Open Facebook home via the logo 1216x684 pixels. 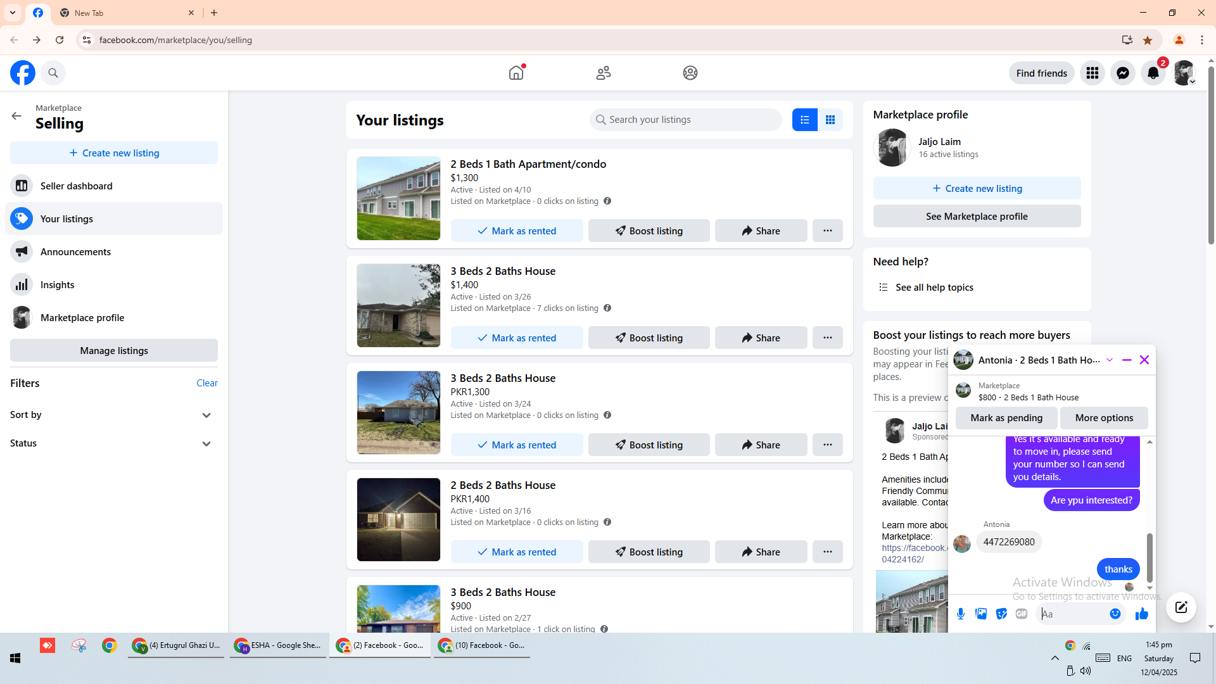pos(23,73)
